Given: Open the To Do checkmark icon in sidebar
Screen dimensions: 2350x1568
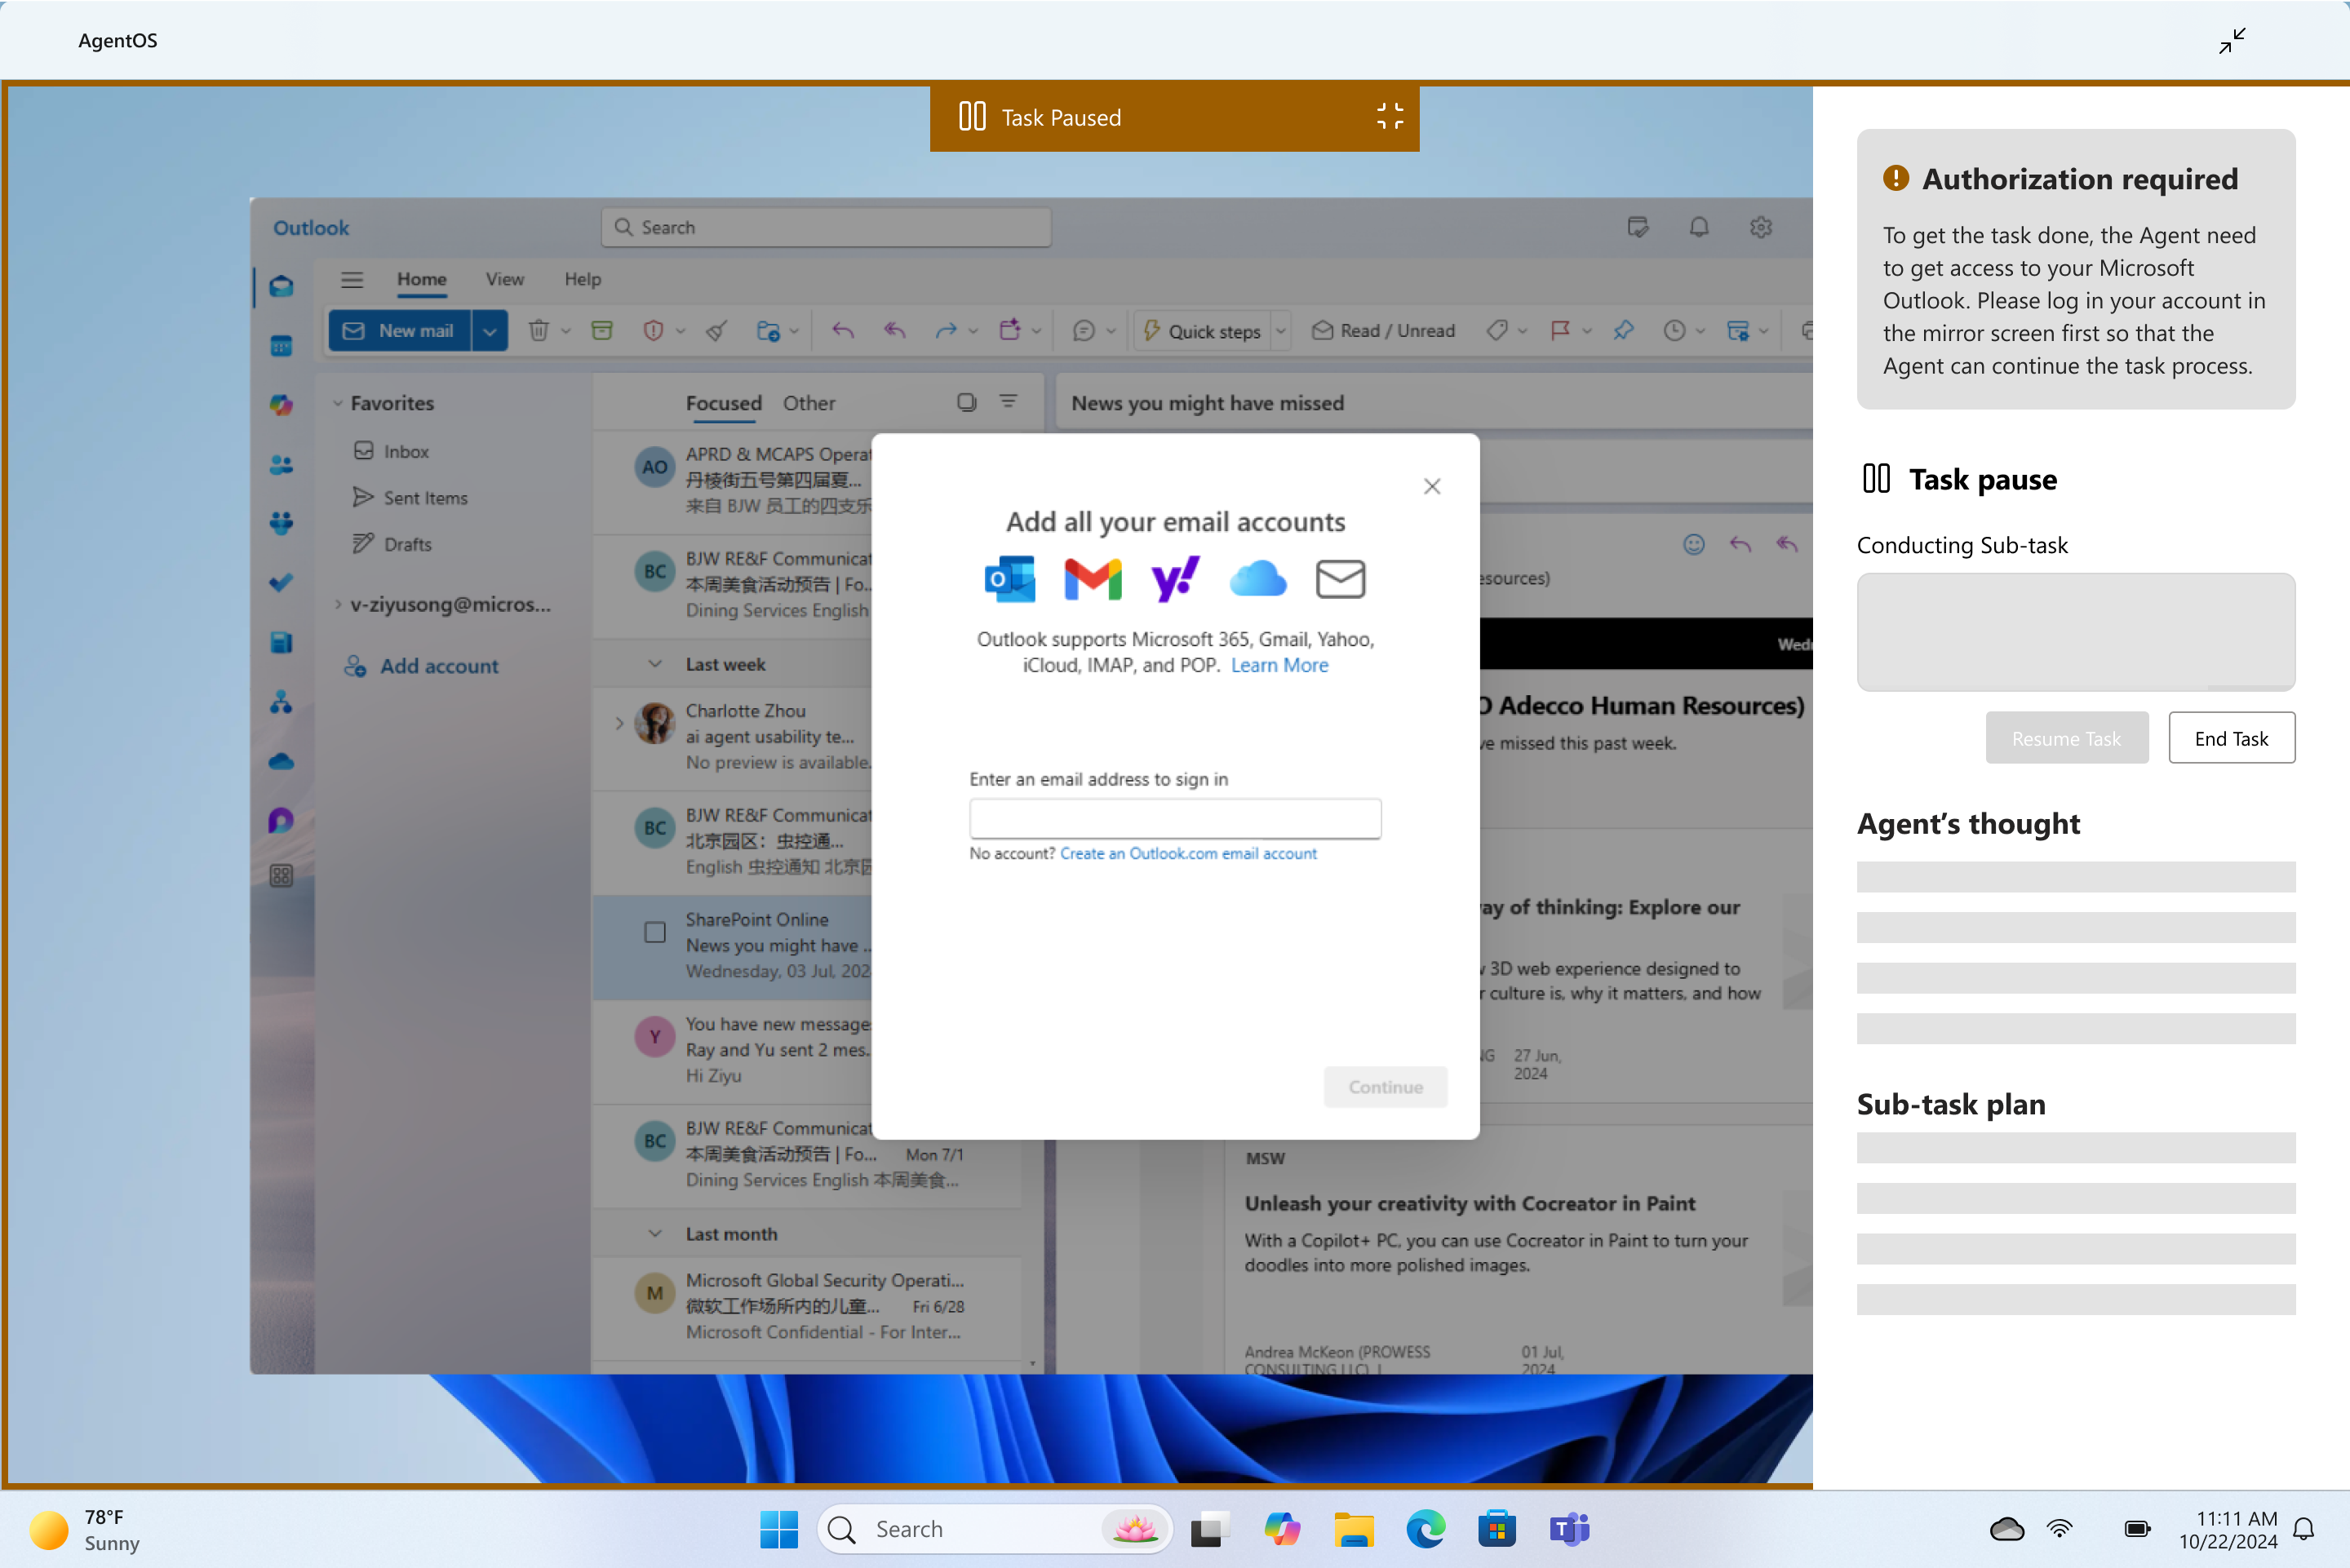Looking at the screenshot, I should pos(281,582).
